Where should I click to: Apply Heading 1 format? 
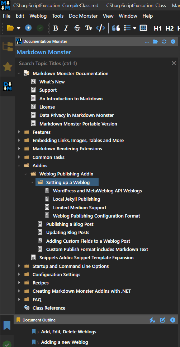pyautogui.click(x=158, y=28)
